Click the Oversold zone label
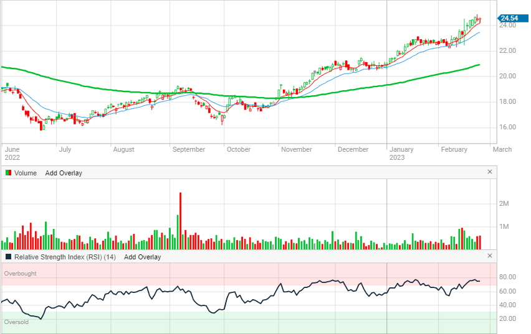Screen dimensions: 531x334 tap(16, 322)
